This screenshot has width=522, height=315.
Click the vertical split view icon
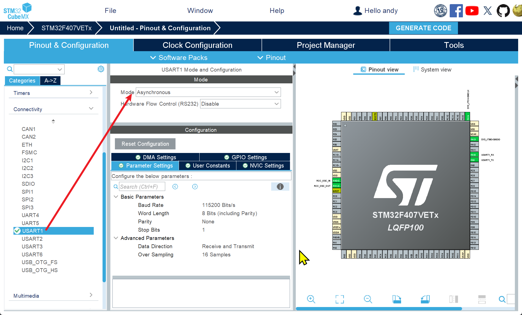[x=454, y=299]
